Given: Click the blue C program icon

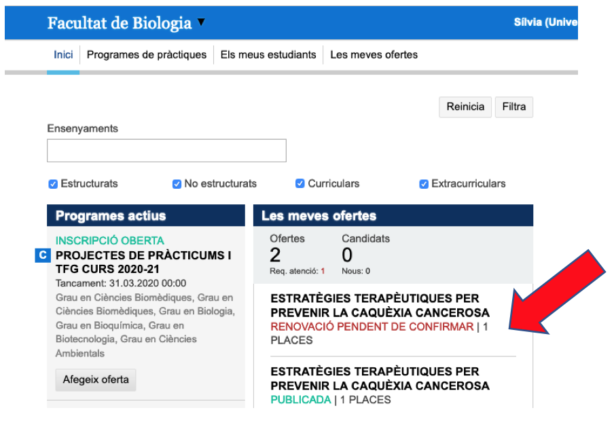Looking at the screenshot, I should tap(42, 255).
